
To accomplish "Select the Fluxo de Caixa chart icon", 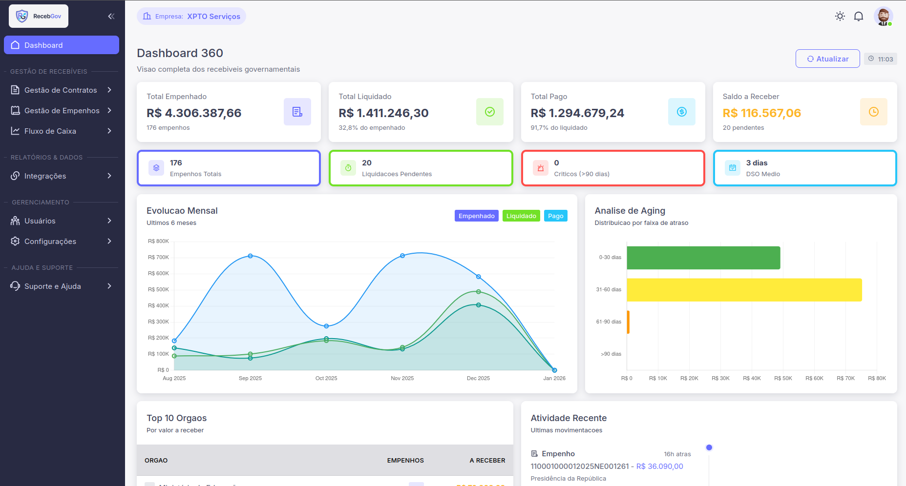I will pyautogui.click(x=15, y=131).
